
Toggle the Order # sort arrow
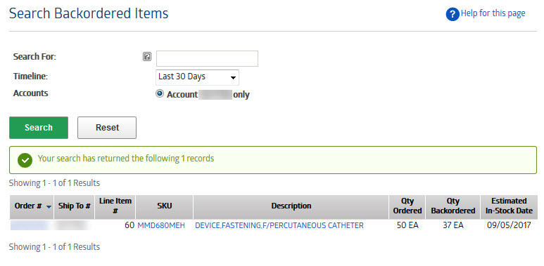tap(49, 207)
